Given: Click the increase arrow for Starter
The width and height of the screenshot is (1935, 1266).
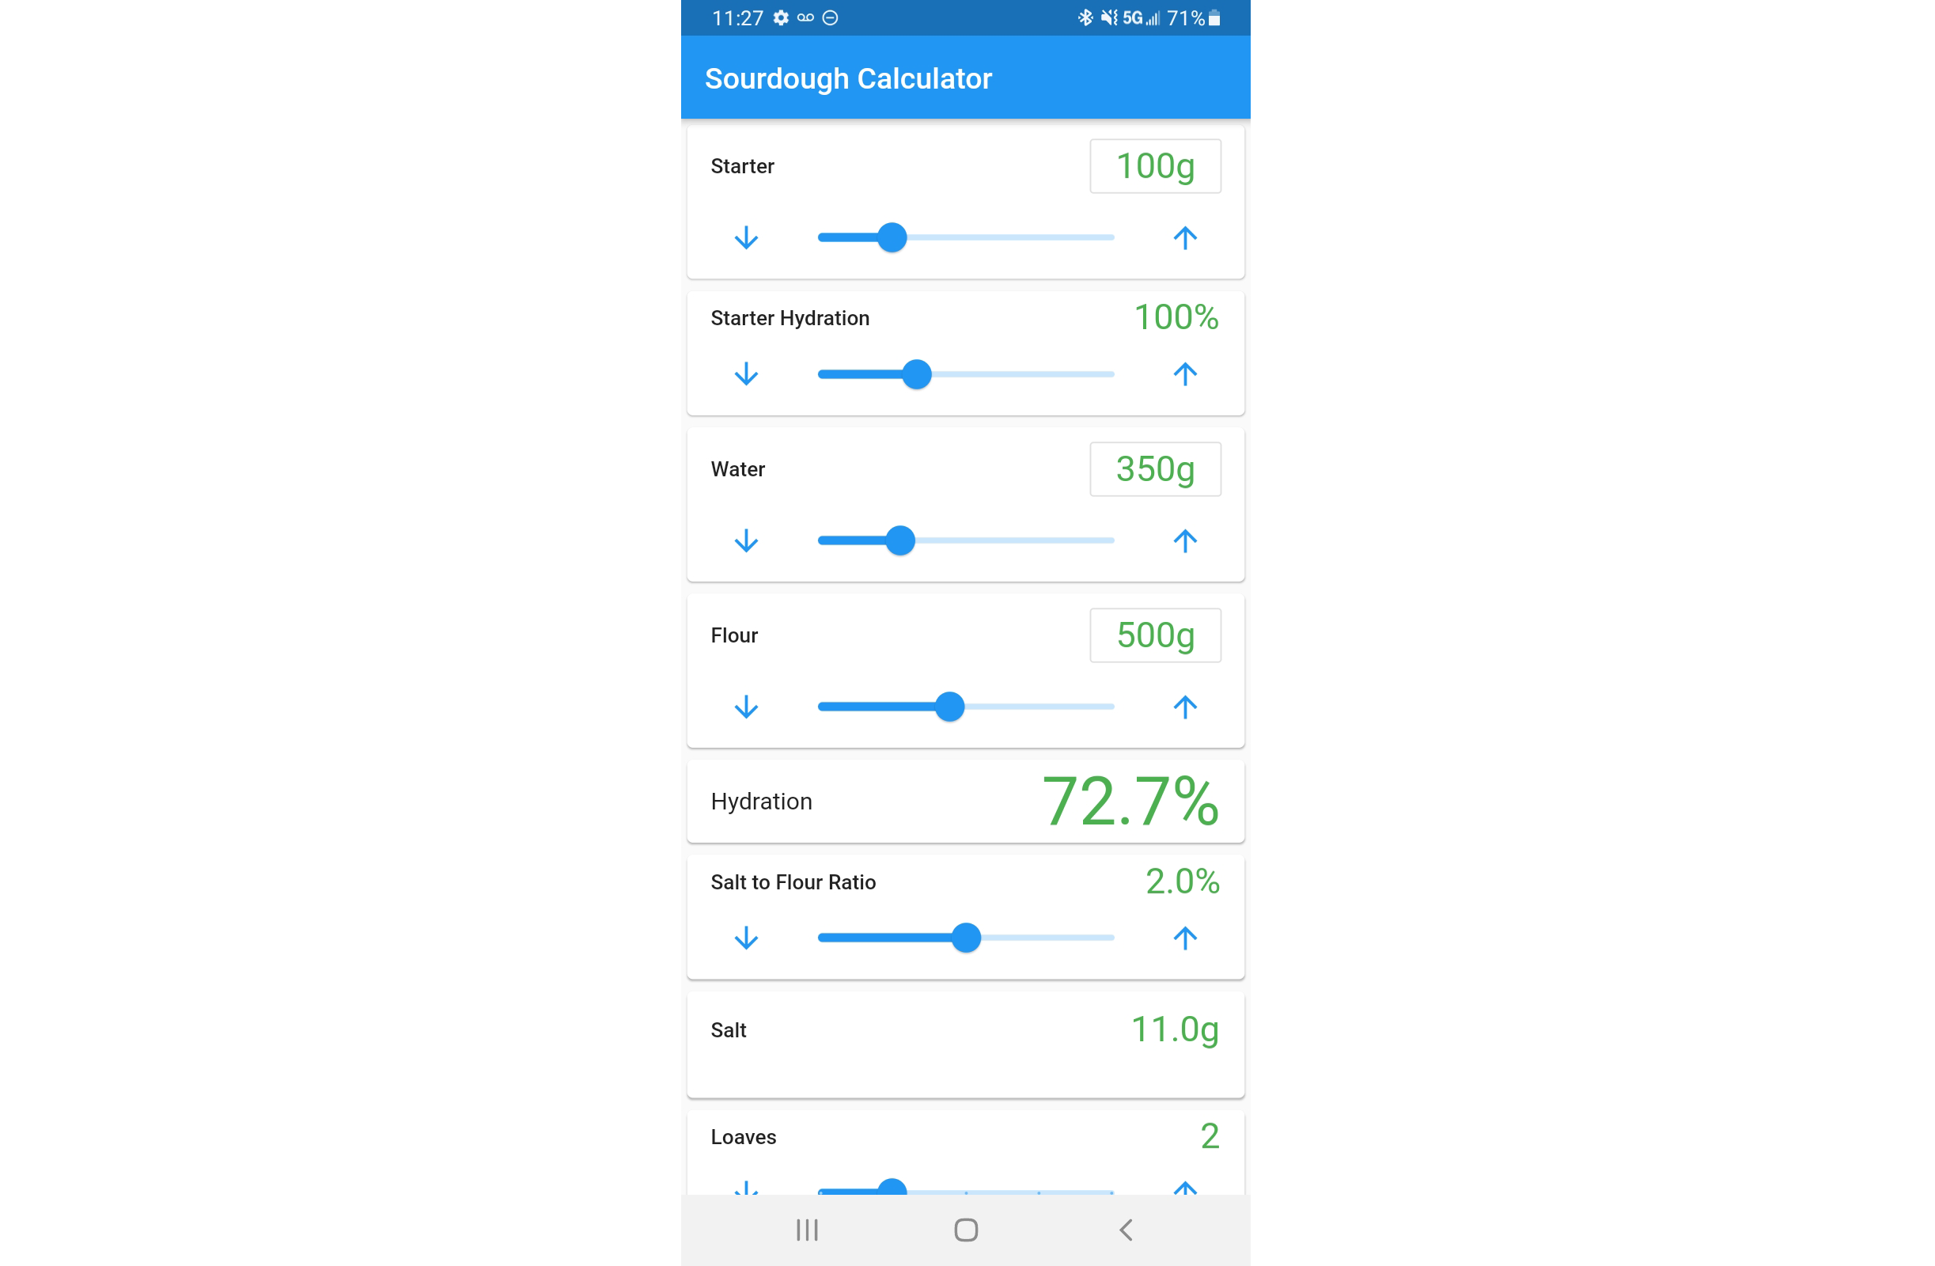Looking at the screenshot, I should point(1185,236).
